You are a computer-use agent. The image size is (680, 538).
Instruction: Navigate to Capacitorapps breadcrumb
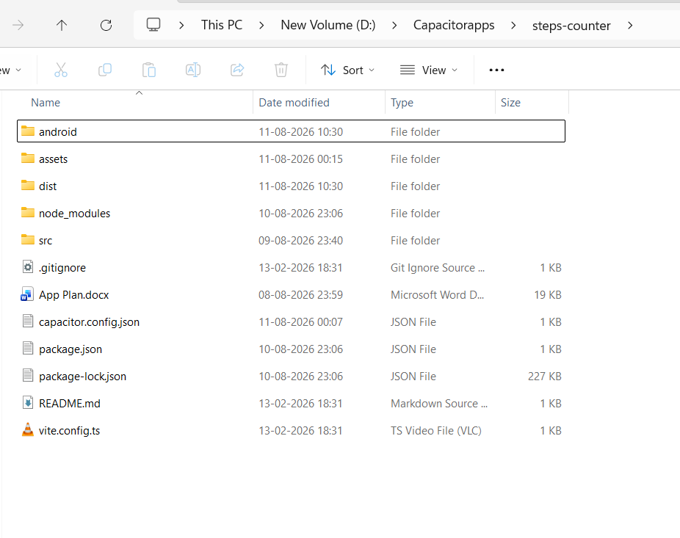(x=454, y=25)
